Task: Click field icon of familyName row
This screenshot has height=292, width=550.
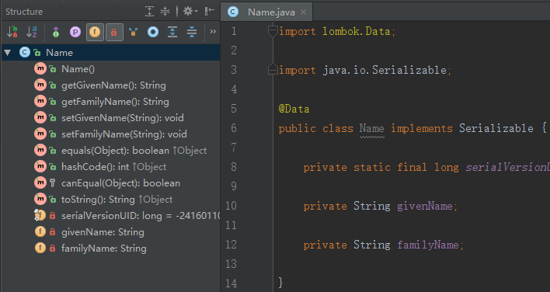Action: (40, 248)
